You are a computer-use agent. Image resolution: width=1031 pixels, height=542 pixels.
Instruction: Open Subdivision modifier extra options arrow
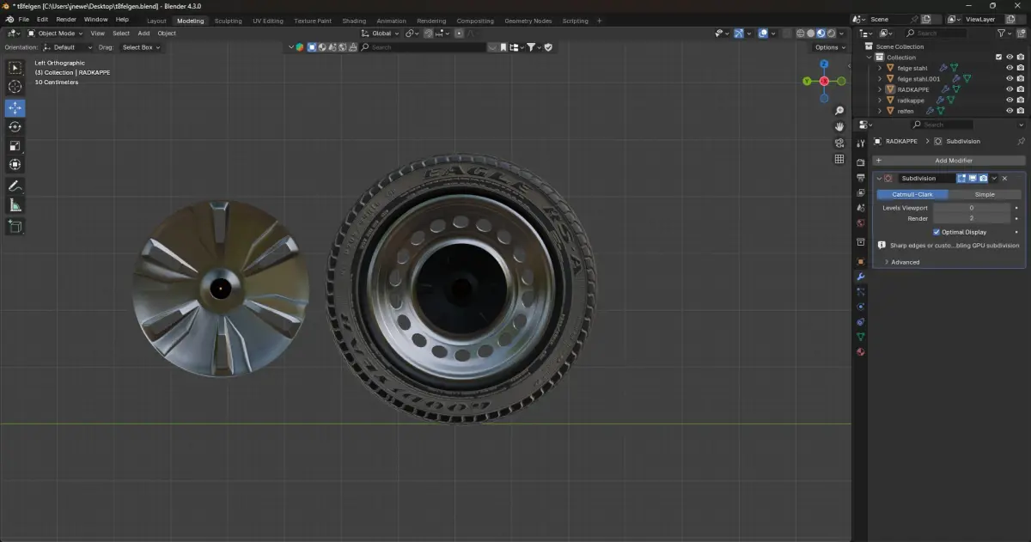click(x=994, y=179)
